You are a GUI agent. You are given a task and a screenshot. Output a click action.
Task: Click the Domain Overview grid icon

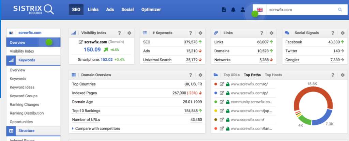(x=74, y=75)
